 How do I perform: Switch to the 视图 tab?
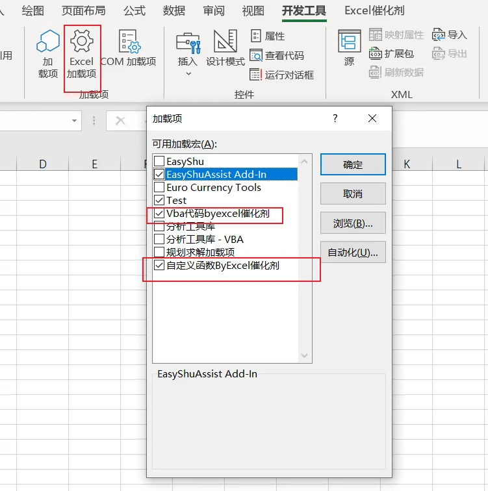coord(253,10)
